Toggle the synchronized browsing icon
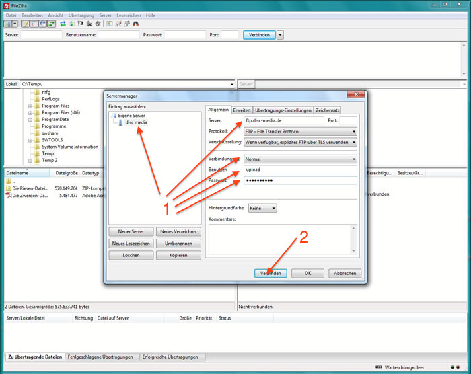This screenshot has height=374, width=471. (127, 24)
